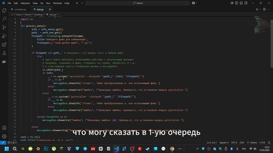Viewport: 273px width, 153px height.
Task: Open the Edit menu
Action: pyautogui.click(x=16, y=3)
